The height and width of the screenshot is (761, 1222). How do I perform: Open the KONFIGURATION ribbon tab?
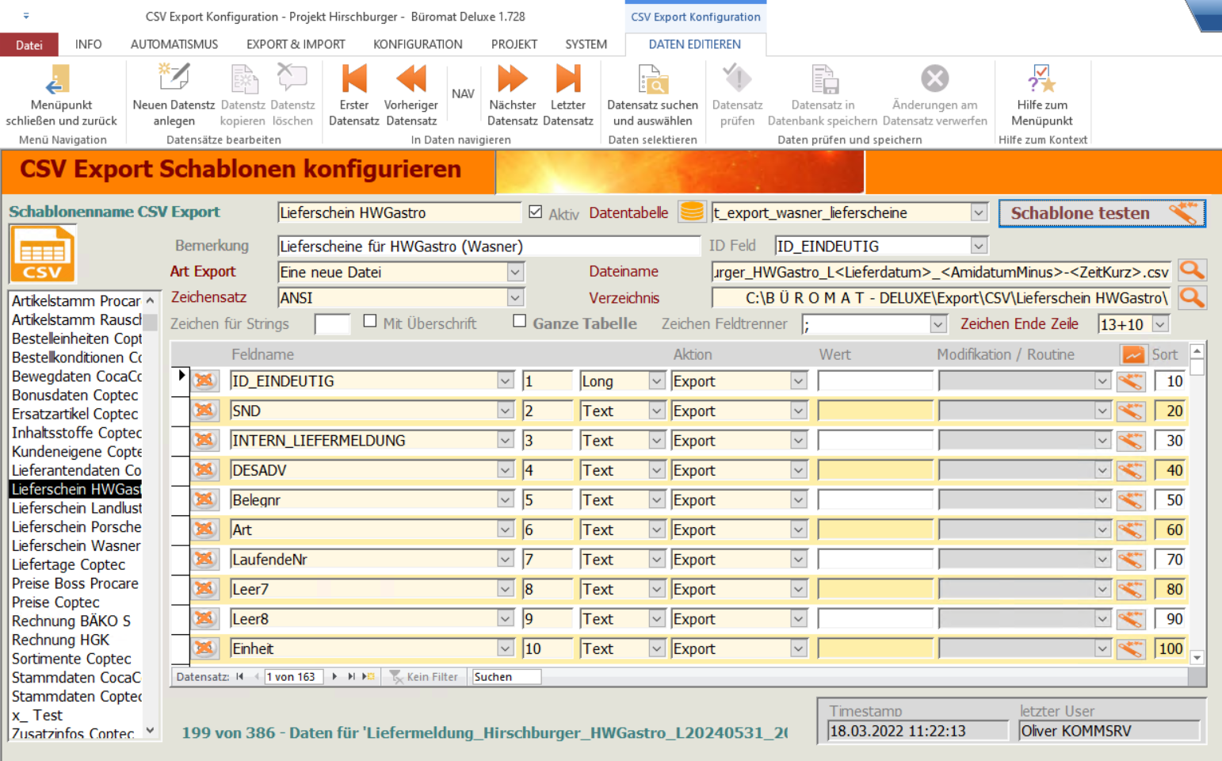[418, 44]
